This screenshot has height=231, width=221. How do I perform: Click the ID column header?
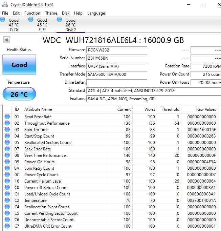click(17, 109)
